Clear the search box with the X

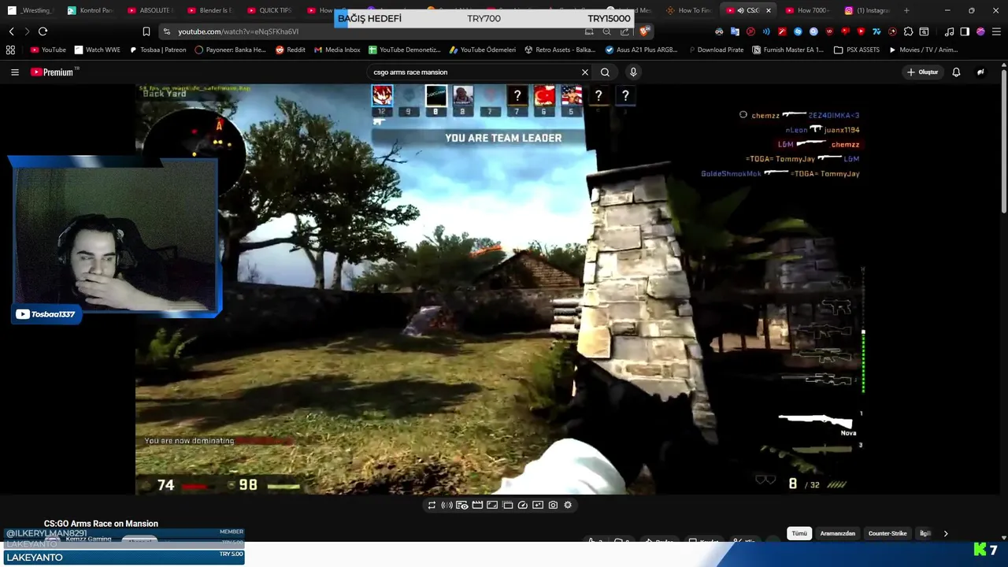click(585, 72)
